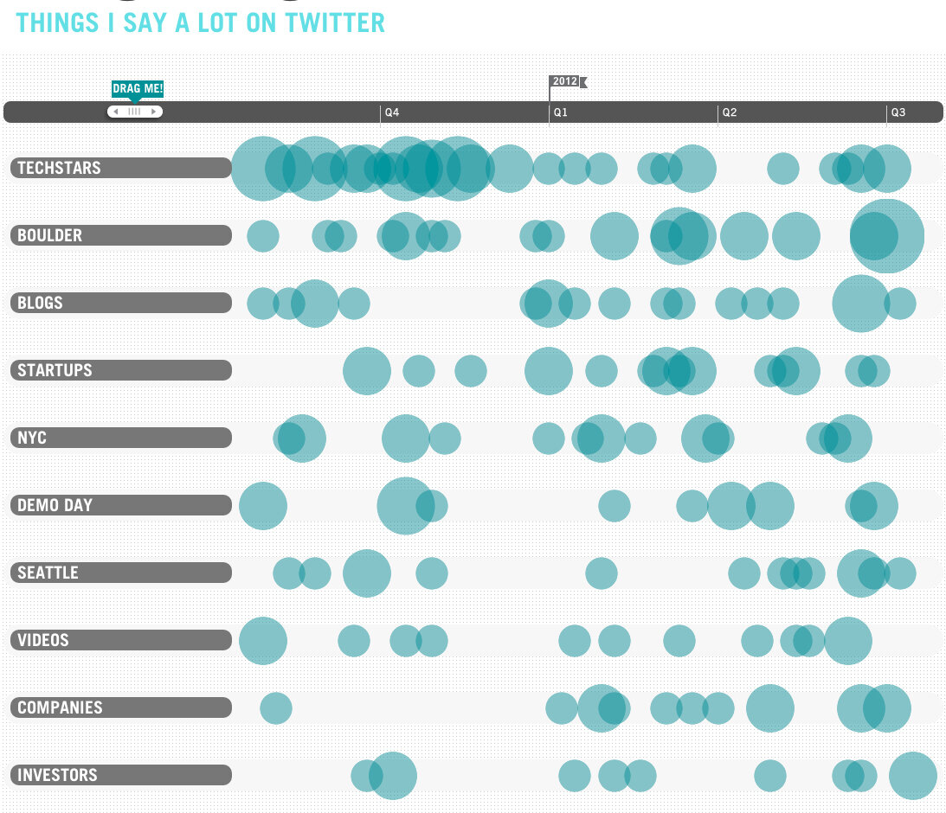
Task: Select the VIDEOS topic label
Action: 120,640
